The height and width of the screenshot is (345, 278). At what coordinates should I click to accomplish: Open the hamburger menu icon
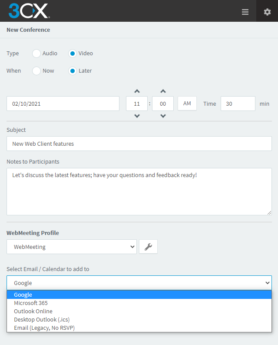point(245,12)
